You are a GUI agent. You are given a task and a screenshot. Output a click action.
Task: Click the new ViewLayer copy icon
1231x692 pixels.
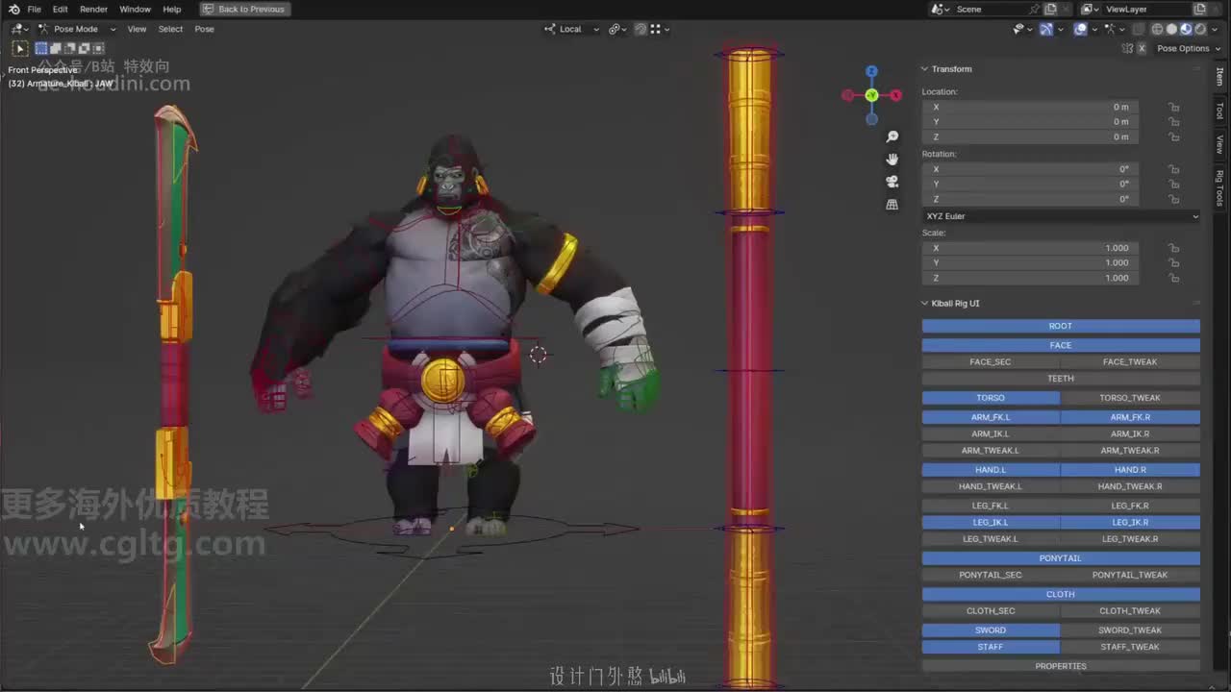tap(1199, 9)
